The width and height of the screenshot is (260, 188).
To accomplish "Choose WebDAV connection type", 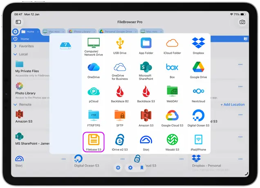I will (x=172, y=94).
